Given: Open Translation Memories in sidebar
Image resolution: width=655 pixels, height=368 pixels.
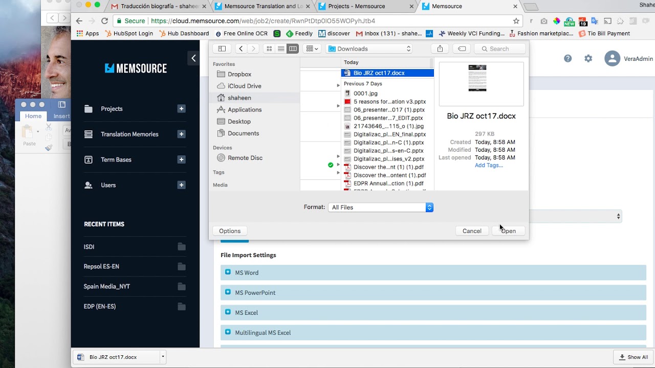Looking at the screenshot, I should (x=129, y=134).
